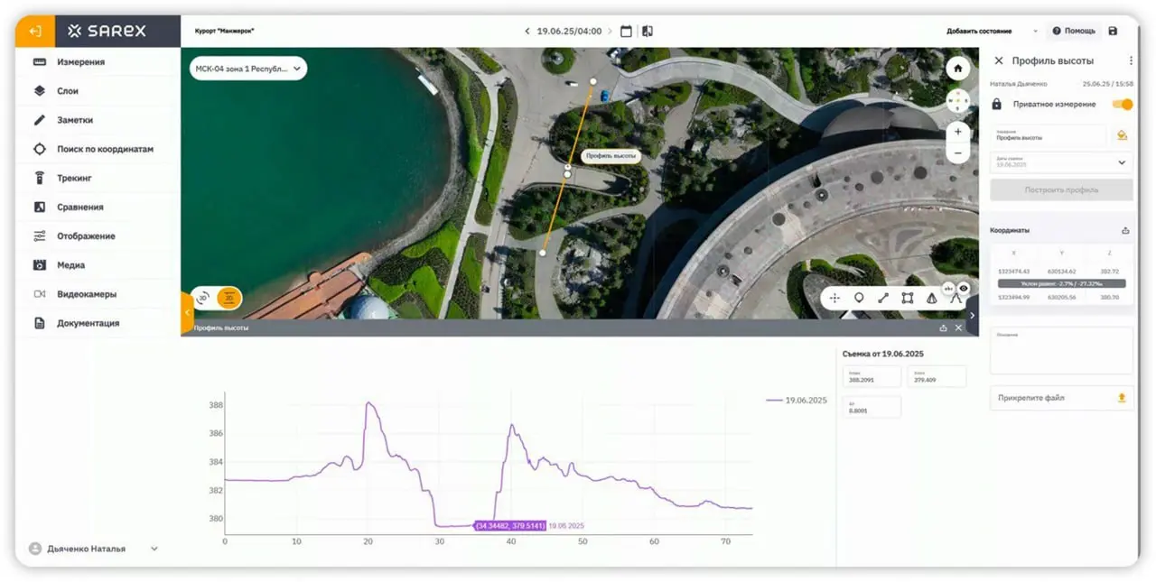Select the line measurement tool

(883, 298)
